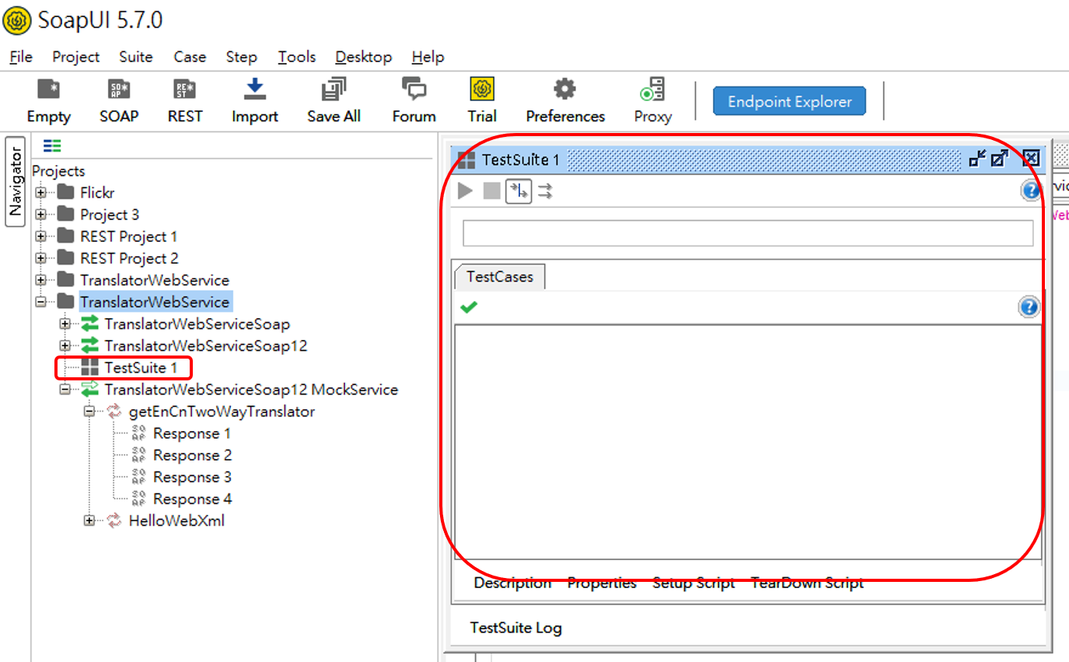Screen dimensions: 1069x662
Task: Click the Proxy toolbar icon
Action: (x=652, y=90)
